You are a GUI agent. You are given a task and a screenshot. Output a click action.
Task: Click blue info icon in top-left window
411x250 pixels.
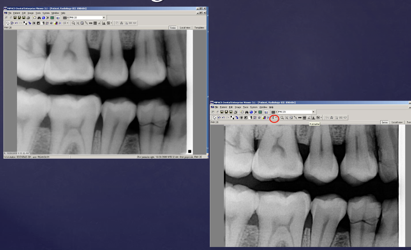pos(43,18)
